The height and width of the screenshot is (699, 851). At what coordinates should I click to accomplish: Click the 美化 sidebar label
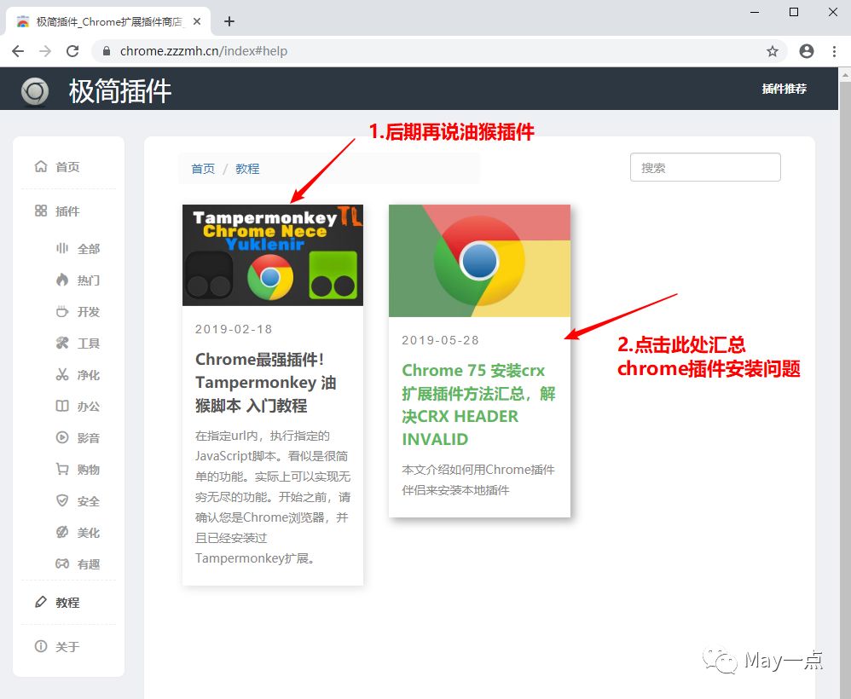tap(89, 533)
